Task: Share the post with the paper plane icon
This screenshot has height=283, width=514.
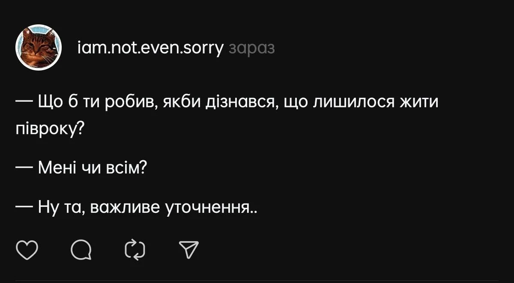Action: (x=188, y=250)
